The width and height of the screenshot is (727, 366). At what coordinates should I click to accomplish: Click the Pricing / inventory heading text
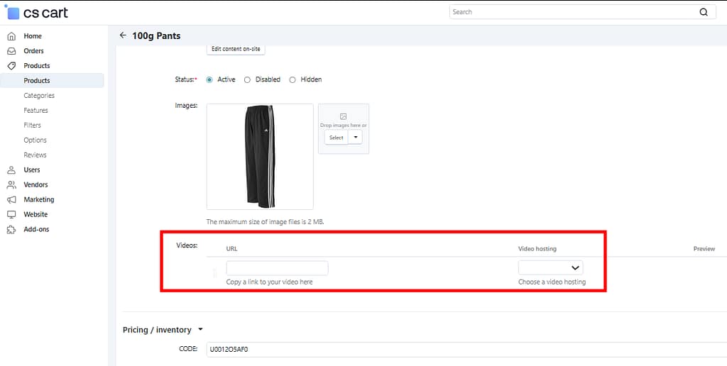click(x=157, y=330)
